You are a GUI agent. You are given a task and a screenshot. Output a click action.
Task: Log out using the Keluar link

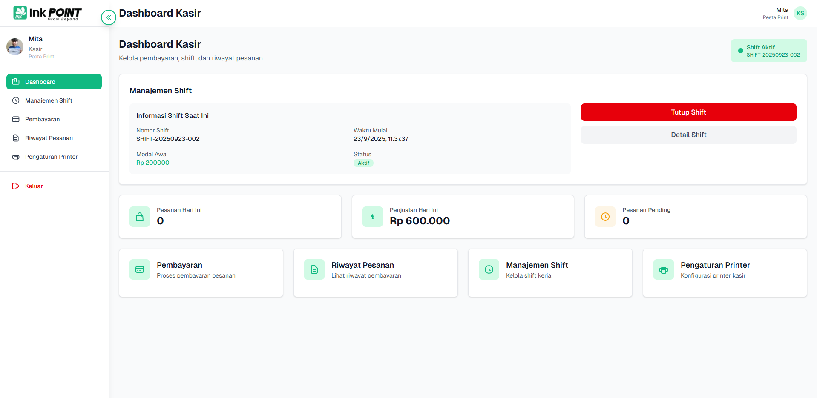(x=34, y=186)
